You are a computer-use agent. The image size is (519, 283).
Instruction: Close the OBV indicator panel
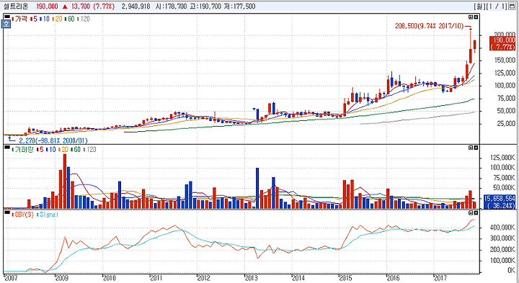coord(476,212)
